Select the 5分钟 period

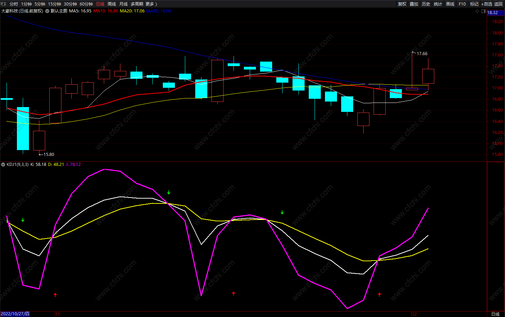click(x=40, y=4)
